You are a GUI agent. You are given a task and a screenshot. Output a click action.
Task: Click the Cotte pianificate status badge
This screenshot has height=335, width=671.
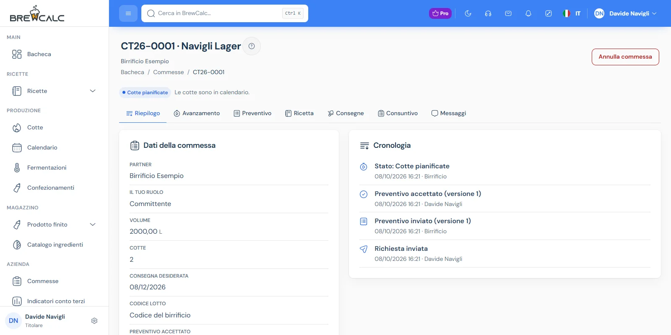[x=145, y=93]
